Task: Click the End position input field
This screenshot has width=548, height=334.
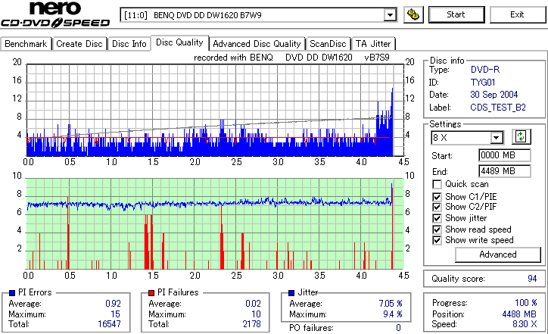Action: tap(505, 171)
